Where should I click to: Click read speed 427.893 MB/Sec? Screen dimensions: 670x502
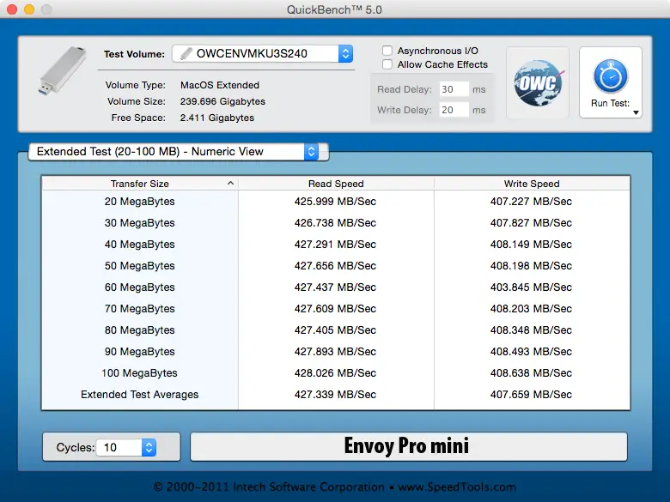pyautogui.click(x=335, y=351)
